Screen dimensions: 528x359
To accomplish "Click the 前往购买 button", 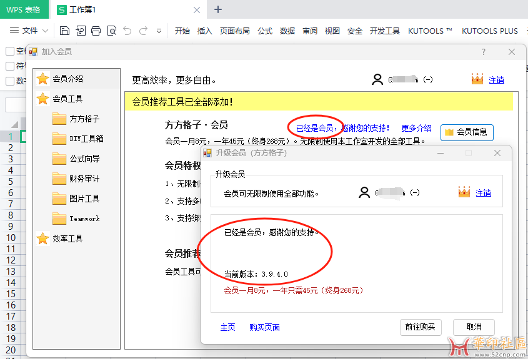I will 420,327.
